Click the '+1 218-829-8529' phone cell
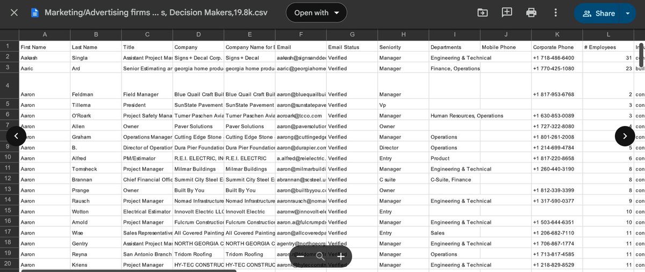This screenshot has height=272, width=645. point(557,264)
